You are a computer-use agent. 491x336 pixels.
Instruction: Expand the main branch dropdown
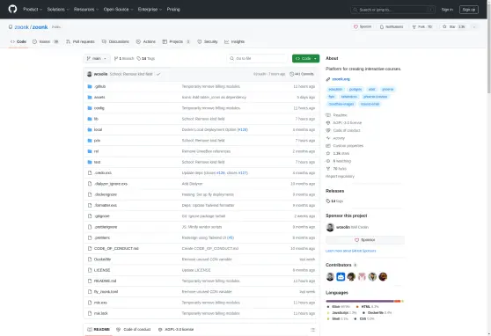pos(97,59)
